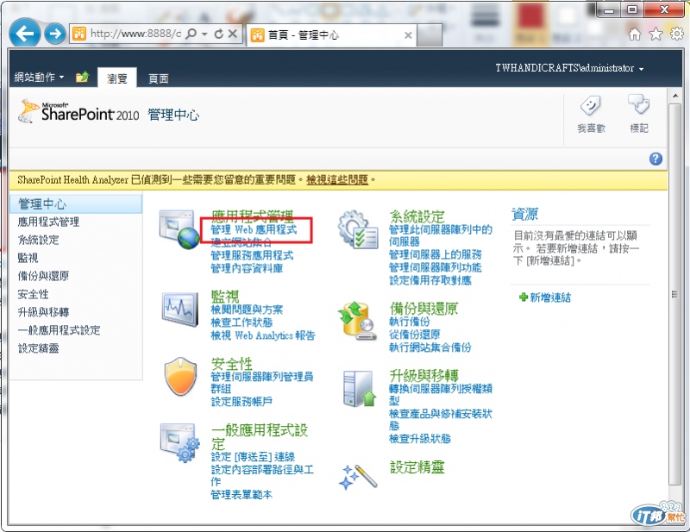Click the navigate up folder icon
The image size is (690, 532).
click(x=82, y=78)
